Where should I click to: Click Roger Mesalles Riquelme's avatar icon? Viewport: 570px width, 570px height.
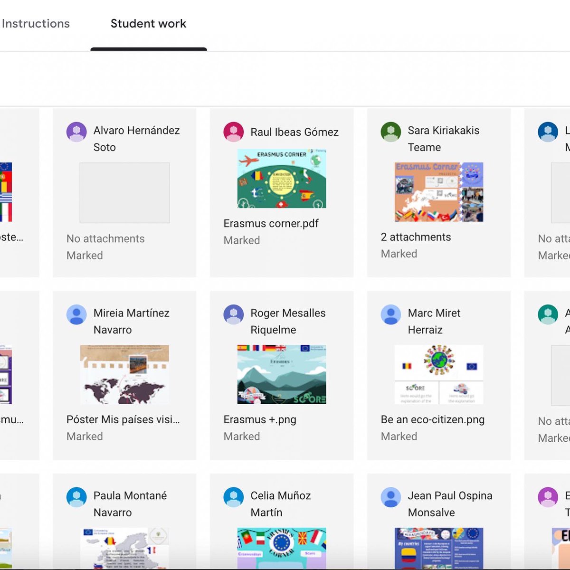[x=234, y=314]
